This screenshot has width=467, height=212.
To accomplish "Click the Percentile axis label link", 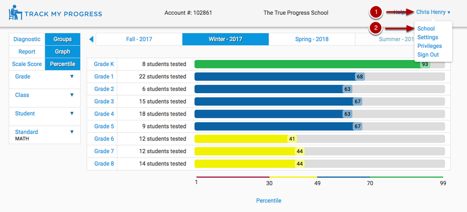I will (269, 201).
